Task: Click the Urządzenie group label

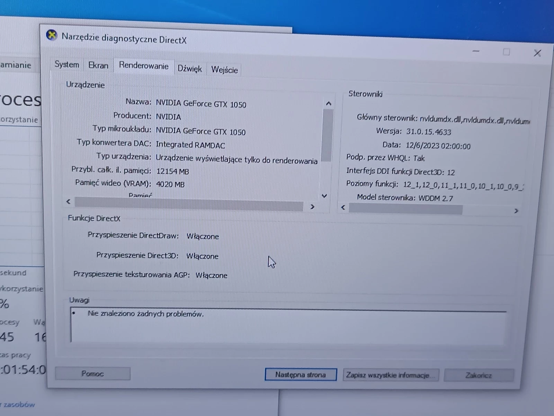Action: click(85, 85)
